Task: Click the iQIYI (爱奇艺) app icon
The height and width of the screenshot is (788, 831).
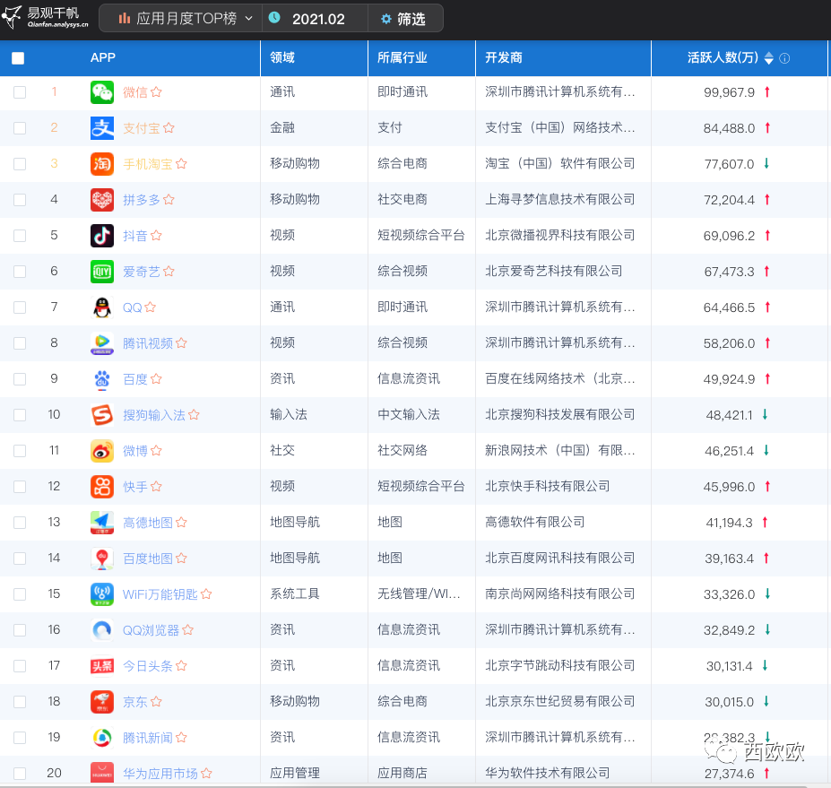Action: tap(102, 272)
